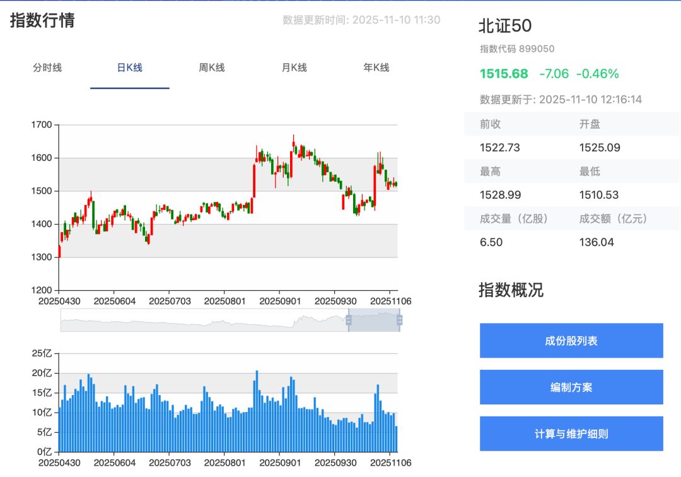Open 计算与维护细则 button
The image size is (681, 477).
point(571,433)
